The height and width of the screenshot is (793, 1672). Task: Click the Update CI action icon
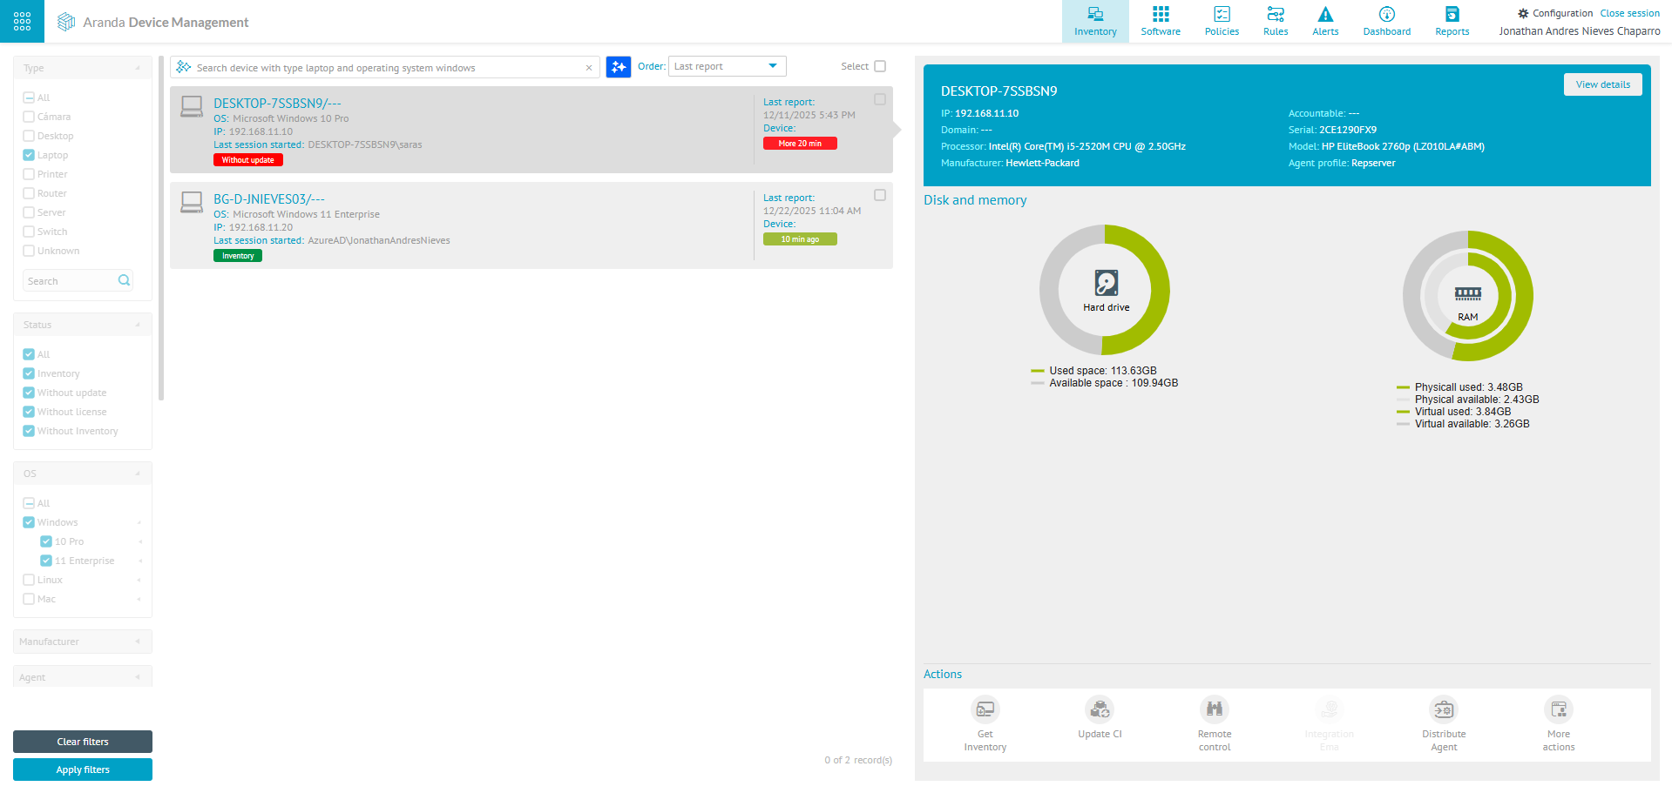pos(1100,709)
